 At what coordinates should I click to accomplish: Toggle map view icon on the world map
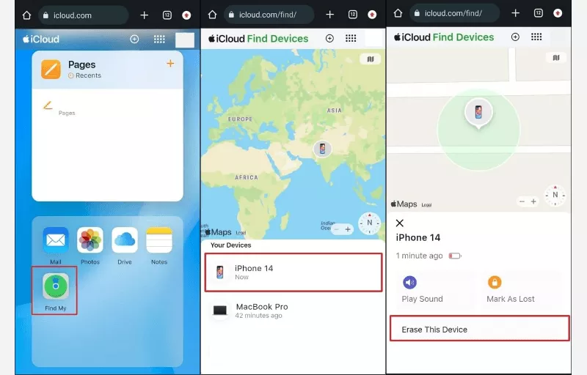pos(371,59)
